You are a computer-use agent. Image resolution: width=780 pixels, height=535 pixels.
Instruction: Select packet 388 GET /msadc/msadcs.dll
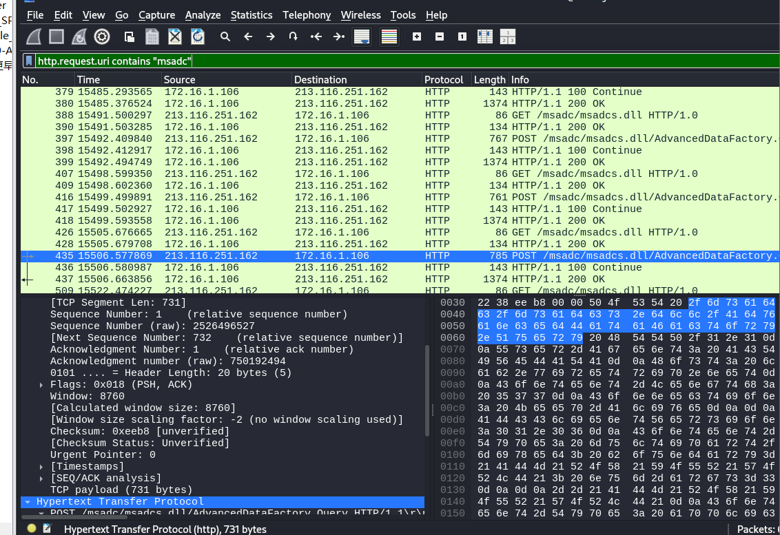click(x=400, y=116)
